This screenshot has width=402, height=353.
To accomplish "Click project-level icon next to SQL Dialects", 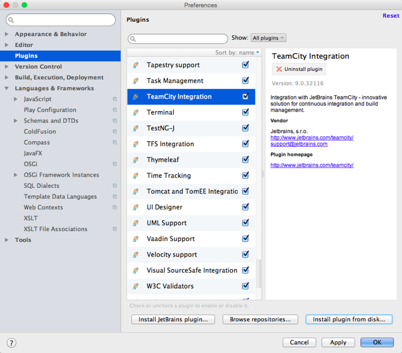I will [x=115, y=186].
